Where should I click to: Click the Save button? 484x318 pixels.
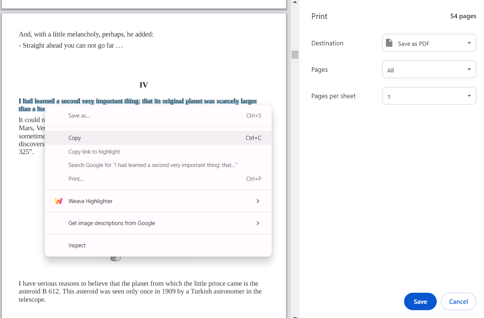click(420, 301)
